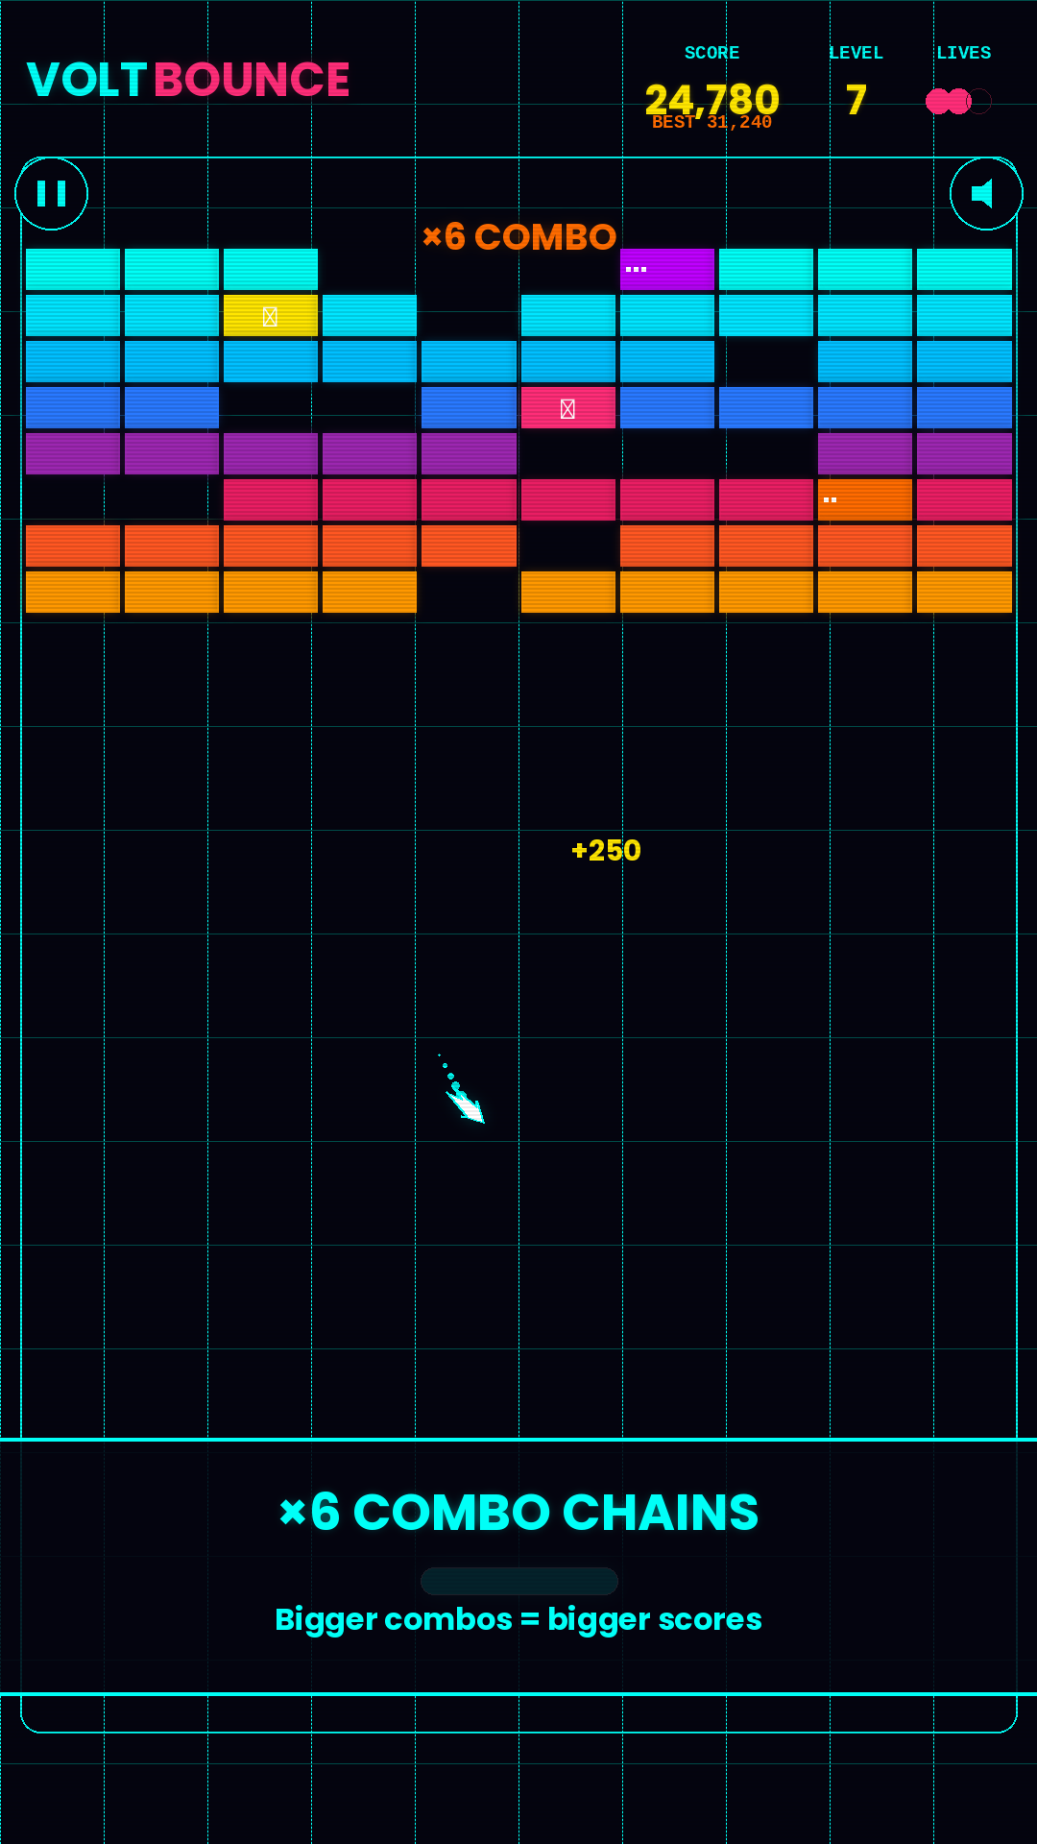Click the ×6 COMBO CHAINS banner title
1037x1844 pixels.
click(x=518, y=1512)
